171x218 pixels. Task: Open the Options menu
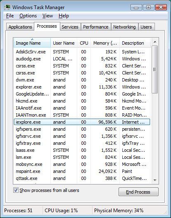(x=28, y=16)
